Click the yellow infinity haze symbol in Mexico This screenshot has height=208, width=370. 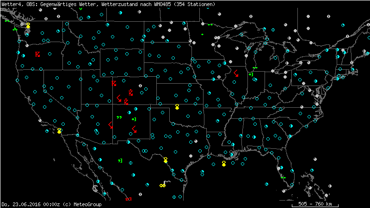(x=162, y=186)
